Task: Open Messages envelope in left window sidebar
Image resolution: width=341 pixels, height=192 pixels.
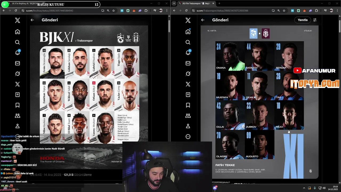Action: tap(17, 63)
